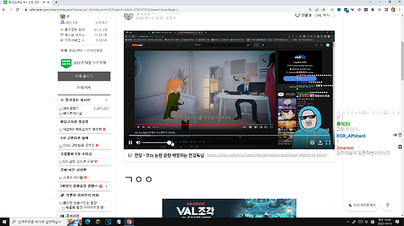Toggle clip fullscreen mode
This screenshot has height=226, width=404.
tap(328, 143)
